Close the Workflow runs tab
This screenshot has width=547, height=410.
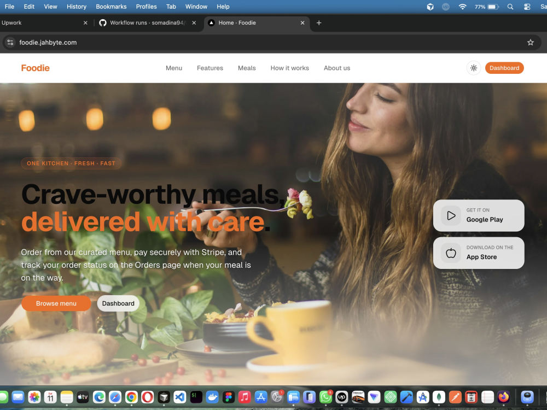point(194,22)
